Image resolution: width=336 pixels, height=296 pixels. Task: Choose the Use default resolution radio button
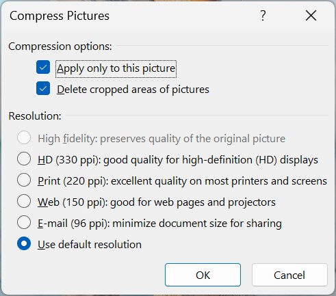tap(24, 243)
